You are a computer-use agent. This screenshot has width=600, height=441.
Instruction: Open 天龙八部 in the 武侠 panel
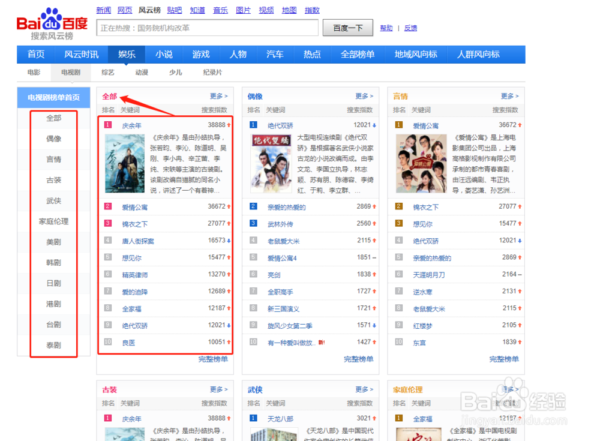click(x=280, y=419)
